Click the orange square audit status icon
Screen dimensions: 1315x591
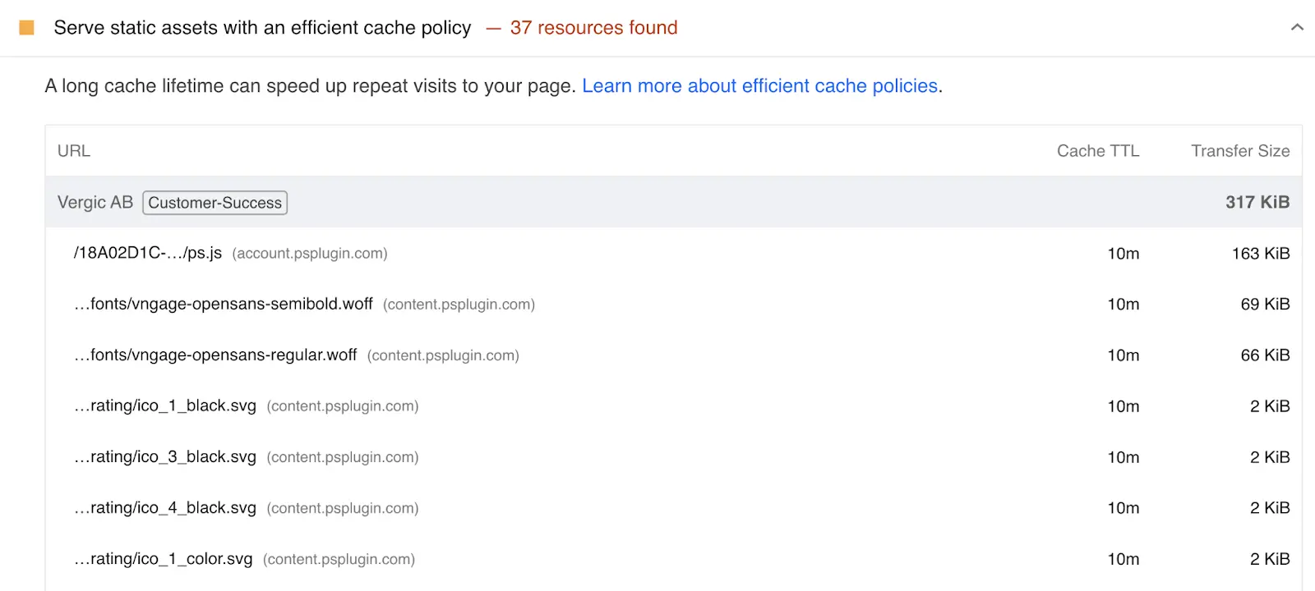point(26,28)
